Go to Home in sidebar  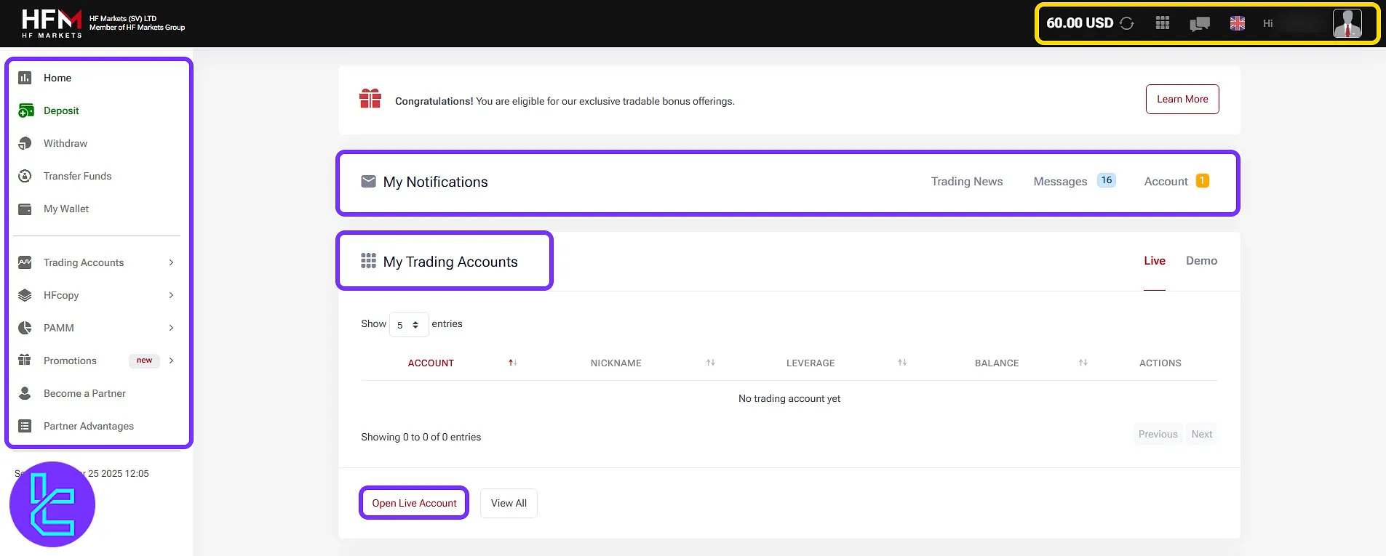pos(57,78)
